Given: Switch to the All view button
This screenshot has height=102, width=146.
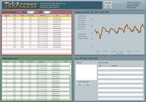Looking at the screenshot, I should [108, 5].
